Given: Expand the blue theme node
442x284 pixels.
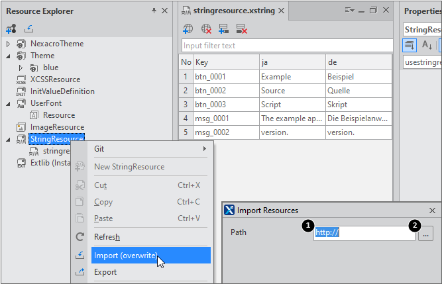Looking at the screenshot, I should pos(21,68).
